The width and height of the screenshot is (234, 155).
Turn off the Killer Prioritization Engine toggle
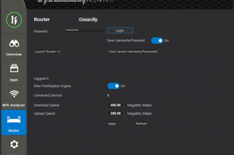(x=114, y=86)
